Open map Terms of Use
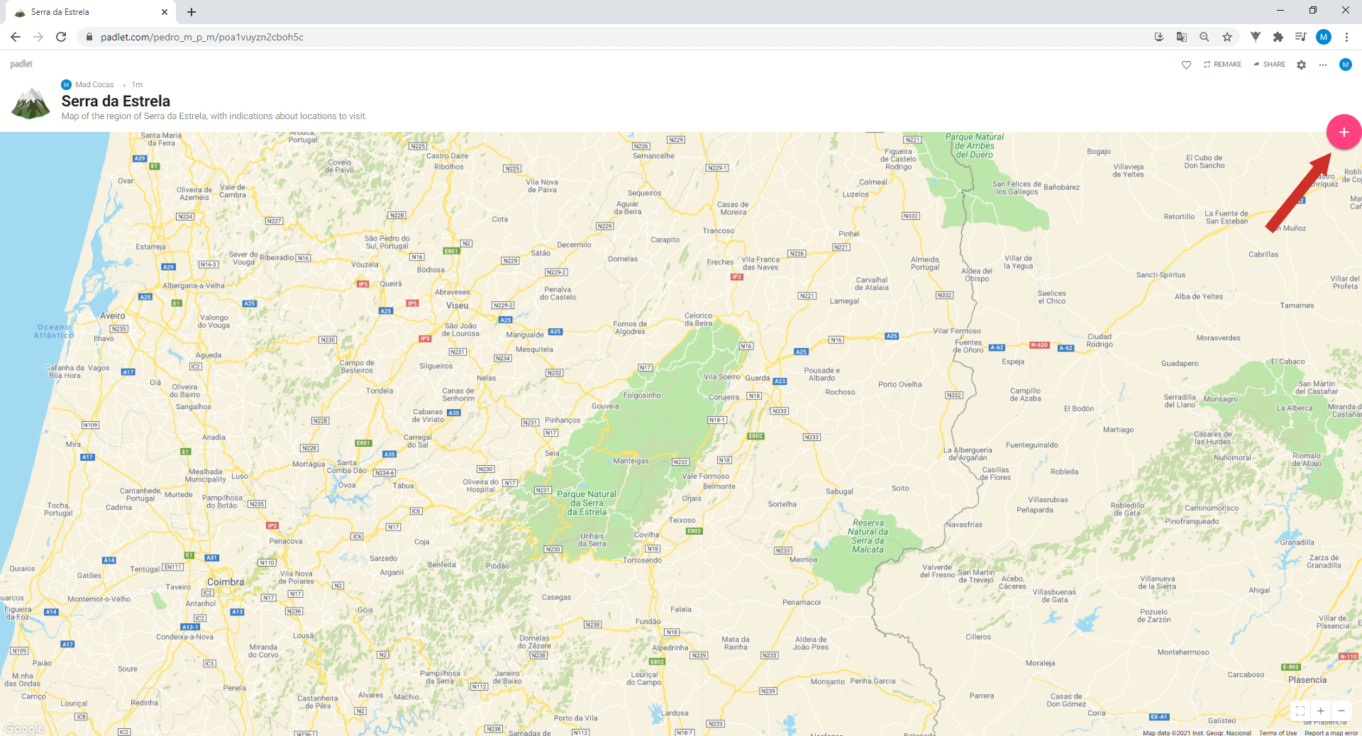Image resolution: width=1362 pixels, height=736 pixels. (1278, 732)
